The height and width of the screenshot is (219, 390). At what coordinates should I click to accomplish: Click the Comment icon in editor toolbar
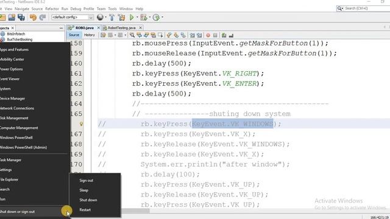pos(224,35)
